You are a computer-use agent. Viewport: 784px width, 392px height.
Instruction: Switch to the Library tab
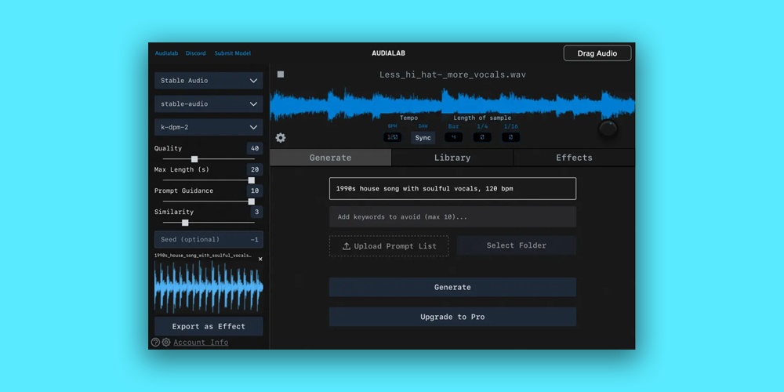(x=452, y=158)
